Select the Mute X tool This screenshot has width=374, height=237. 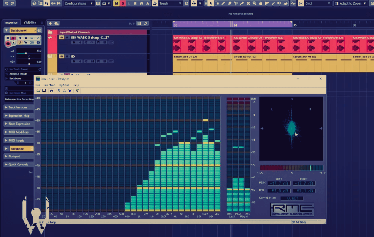248,3
